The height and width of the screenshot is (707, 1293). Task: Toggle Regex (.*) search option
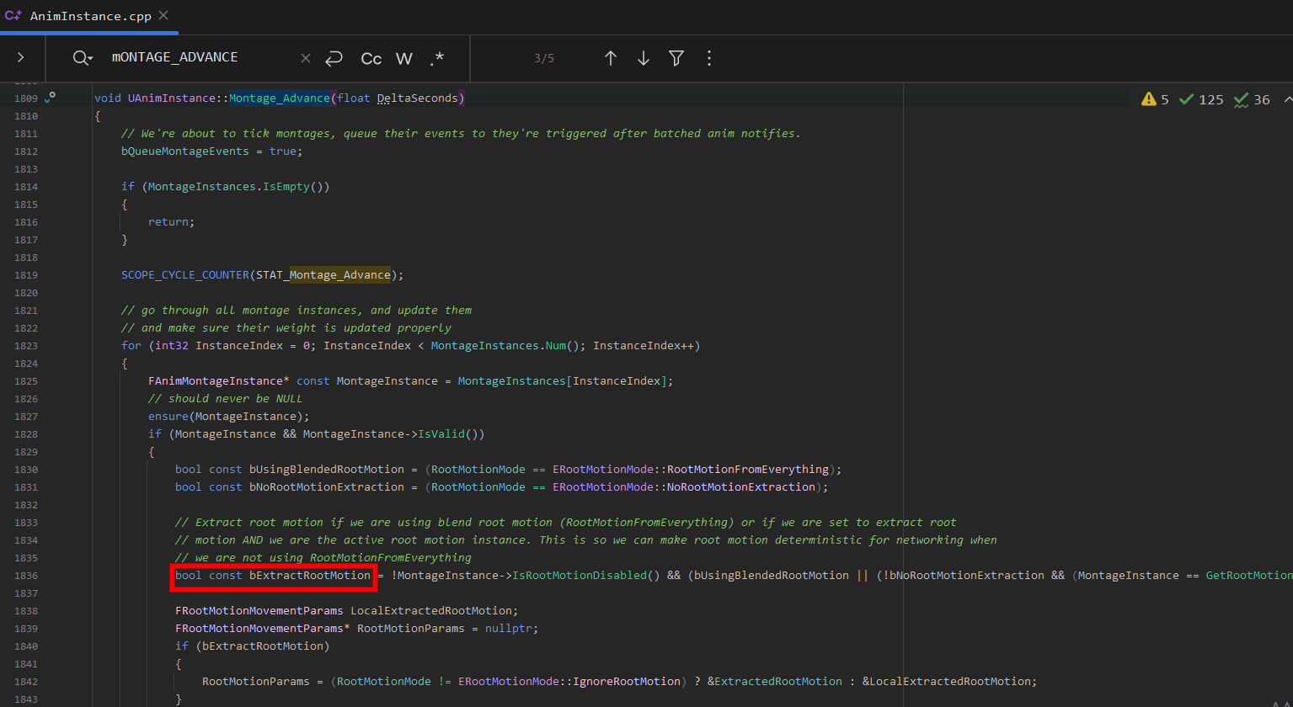click(436, 58)
